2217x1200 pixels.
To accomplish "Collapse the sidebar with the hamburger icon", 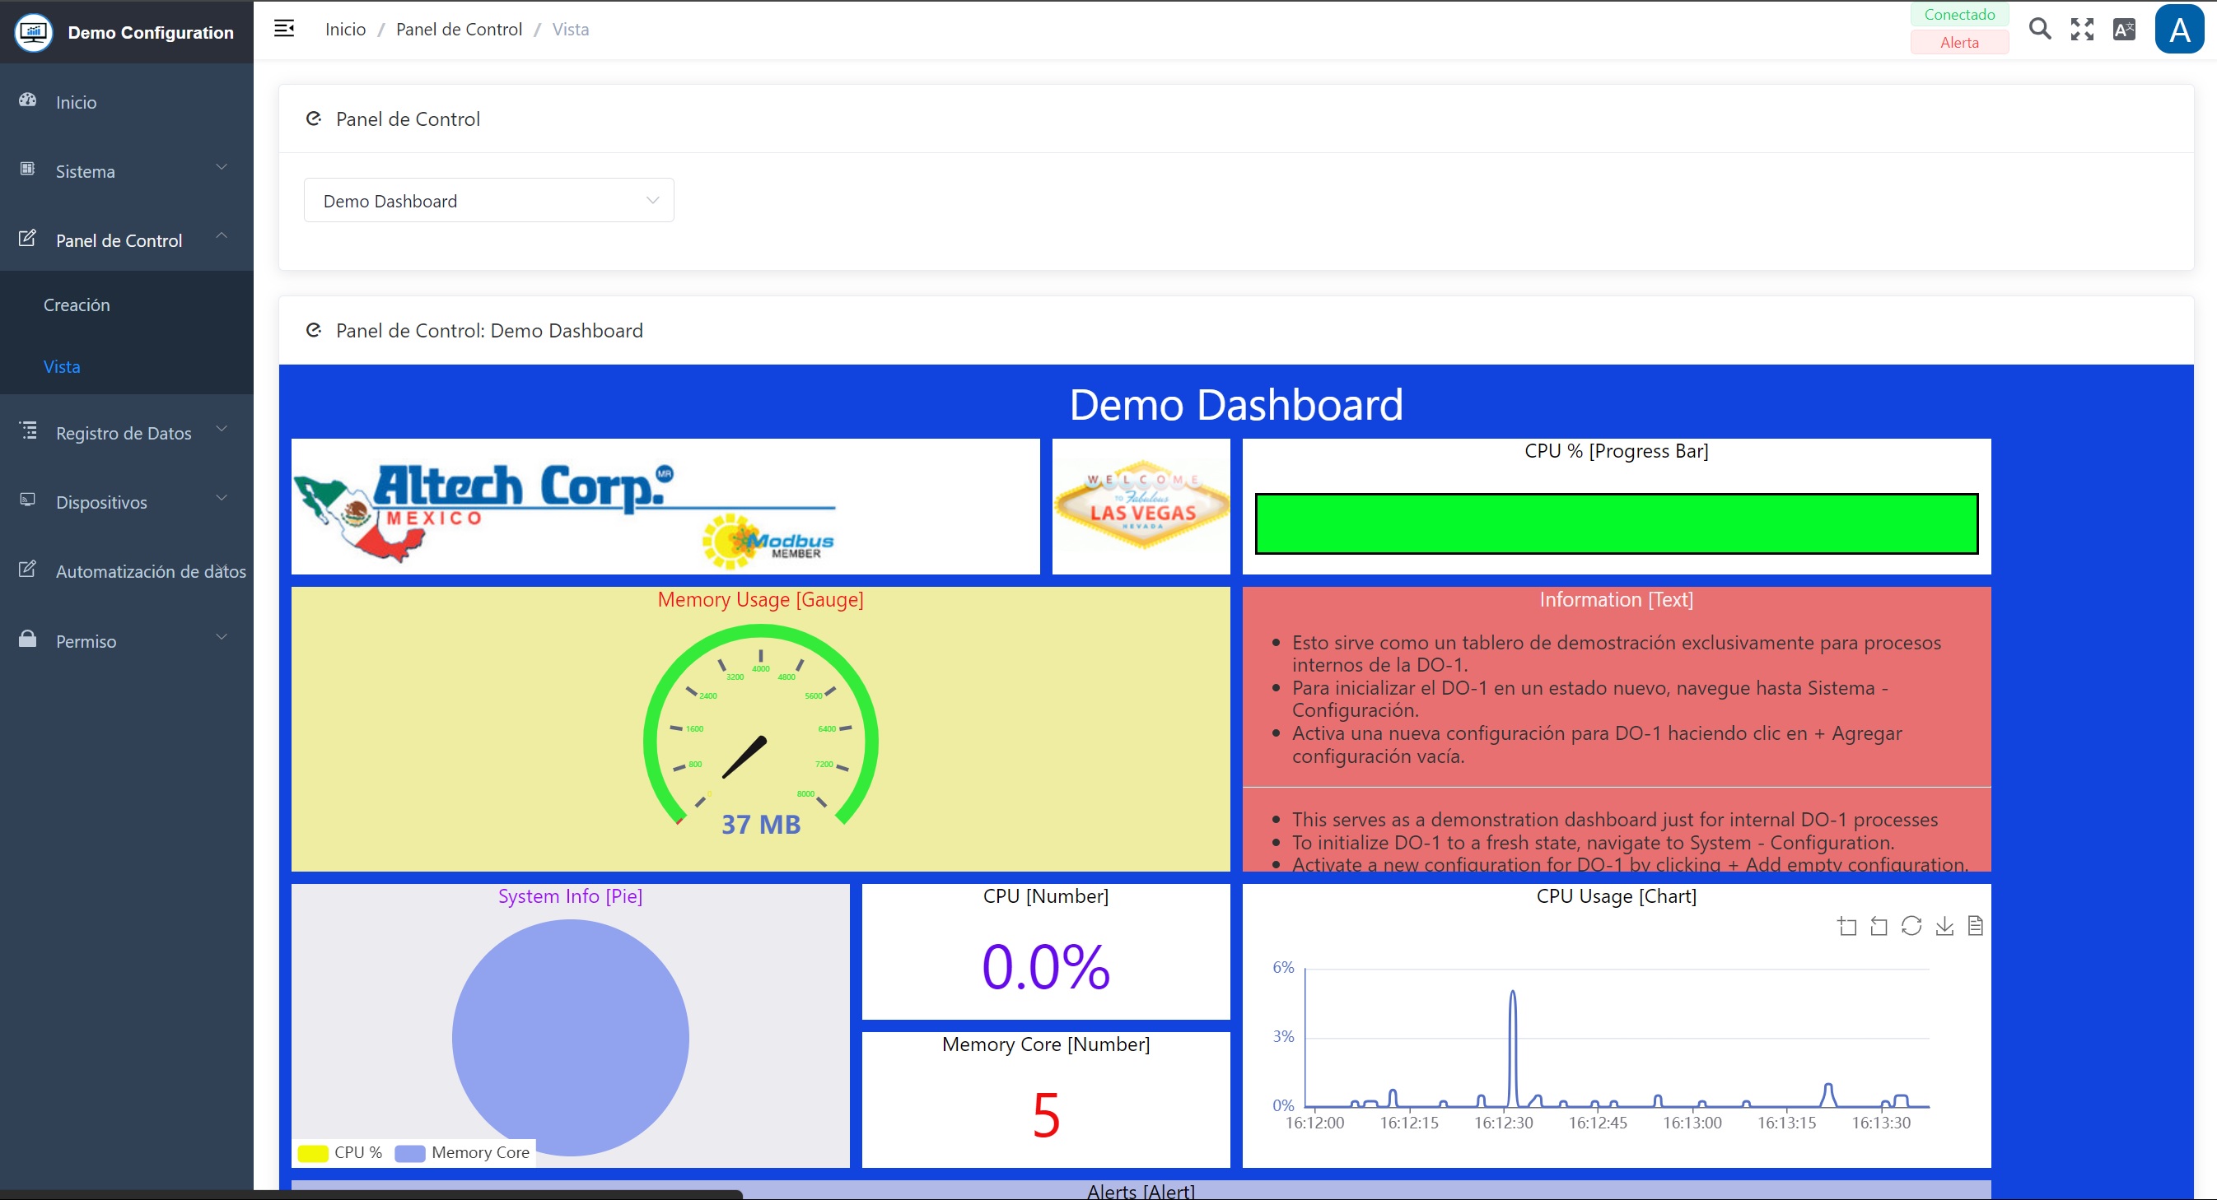I will pos(284,30).
